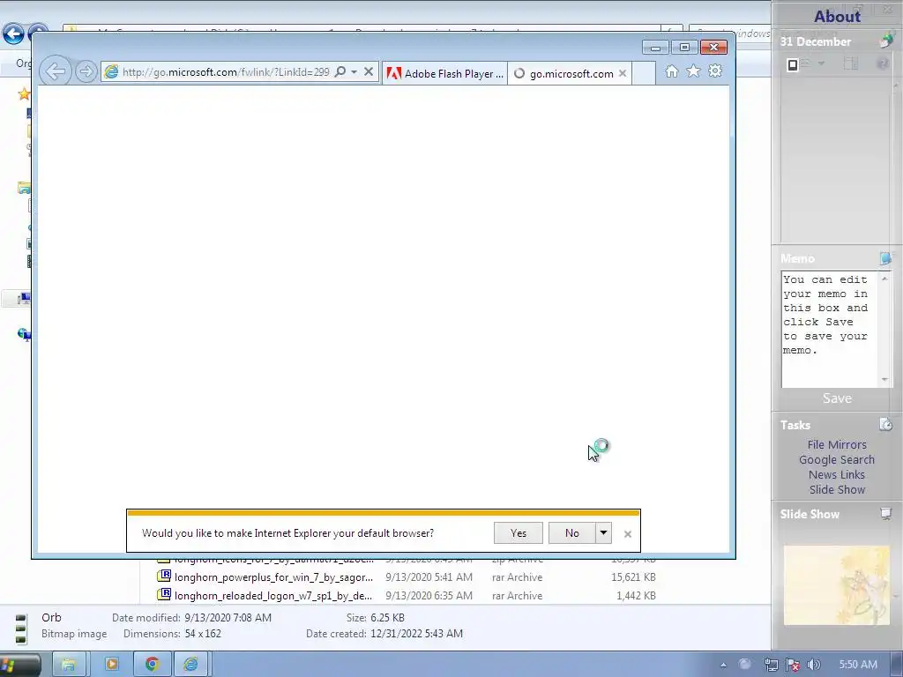The width and height of the screenshot is (903, 677).
Task: Click Internet Explorer taskbar button
Action: point(190,665)
